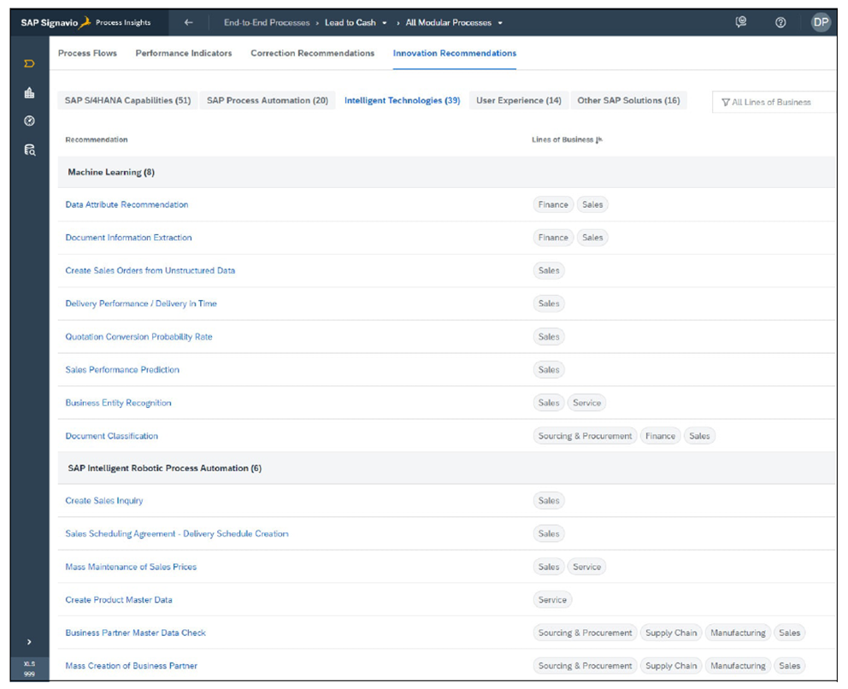Open the Document Information Extraction recommendation
This screenshot has width=848, height=689.
(x=128, y=237)
